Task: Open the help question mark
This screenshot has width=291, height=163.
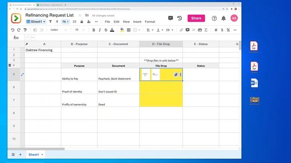Action: pos(214,18)
